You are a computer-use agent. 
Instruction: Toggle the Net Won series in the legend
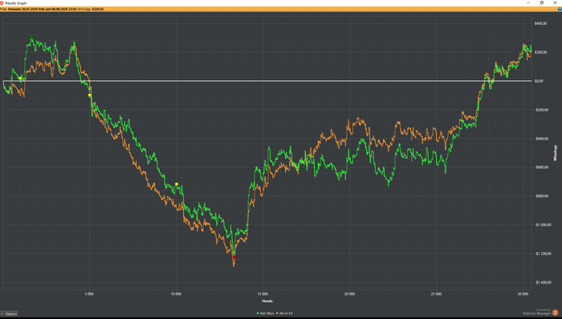[265, 313]
